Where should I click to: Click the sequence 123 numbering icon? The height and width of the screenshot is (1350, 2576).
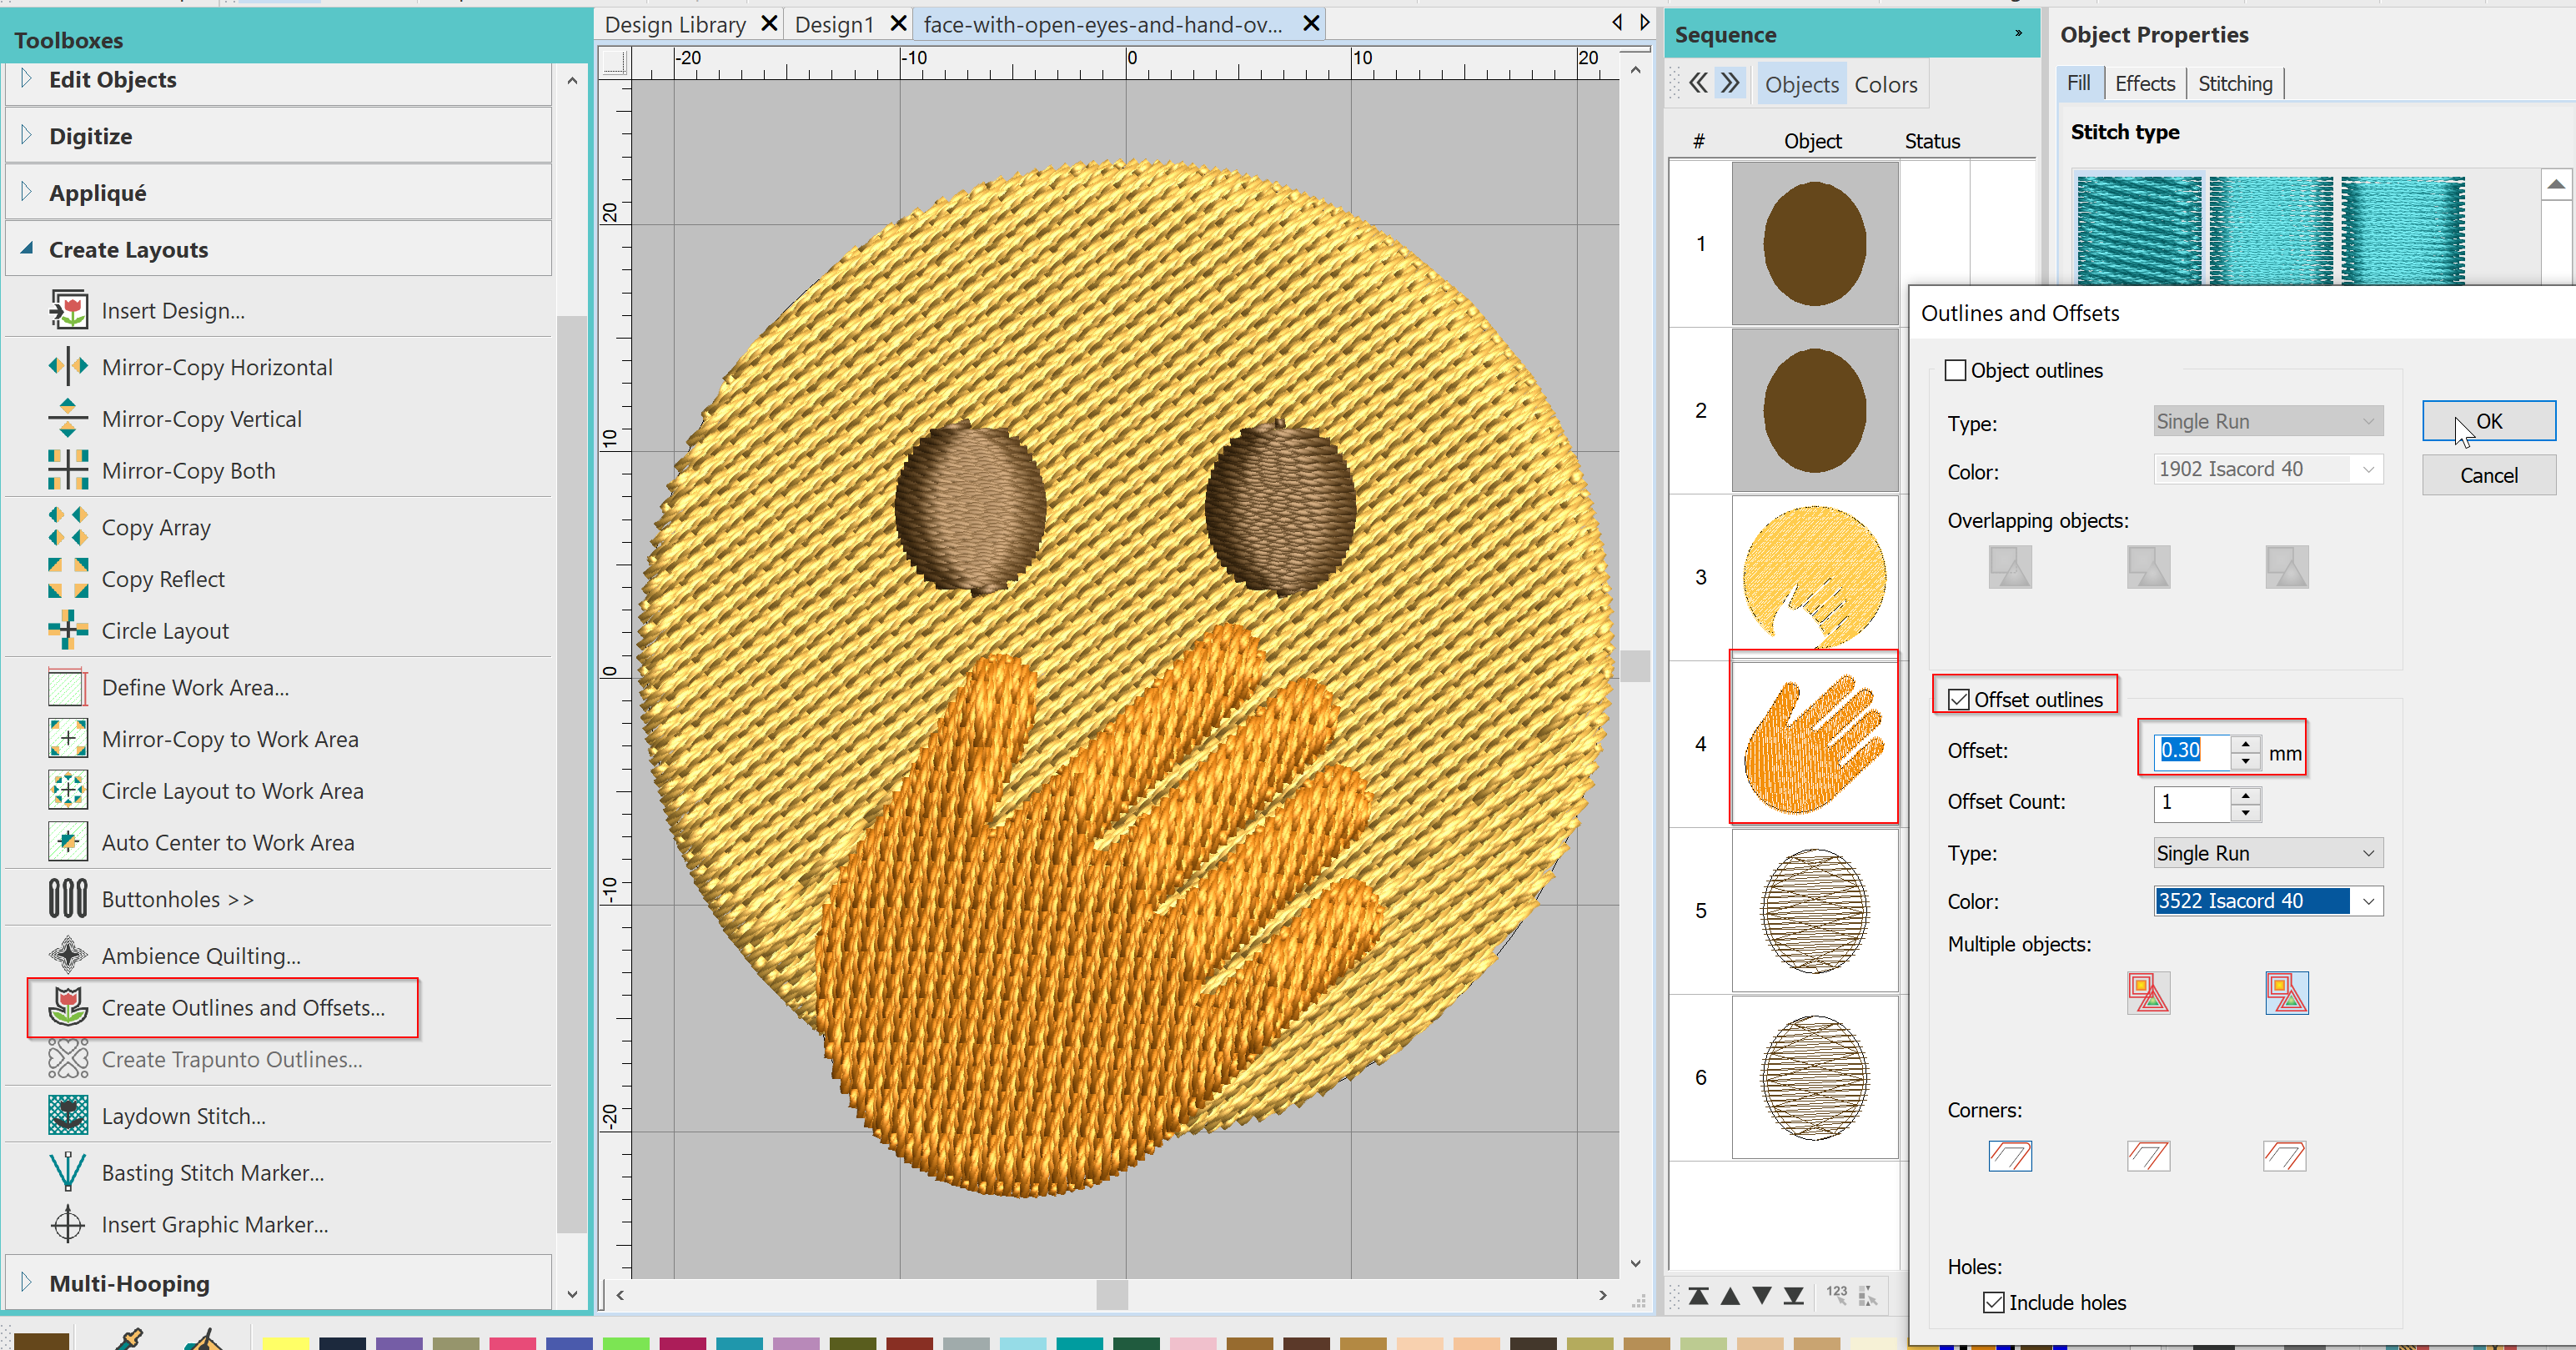point(1837,1295)
